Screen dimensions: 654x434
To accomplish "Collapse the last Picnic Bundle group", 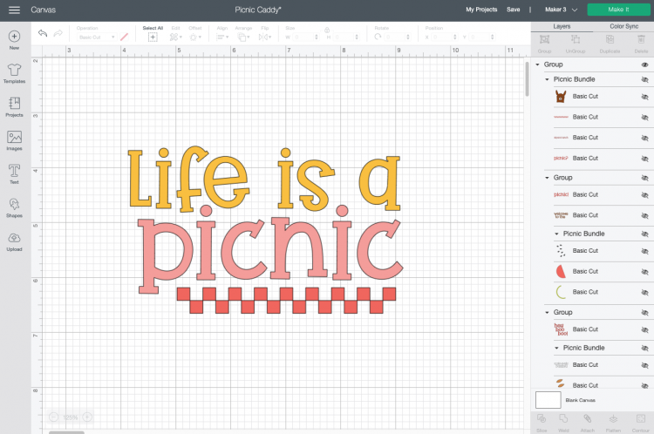I will coord(556,348).
